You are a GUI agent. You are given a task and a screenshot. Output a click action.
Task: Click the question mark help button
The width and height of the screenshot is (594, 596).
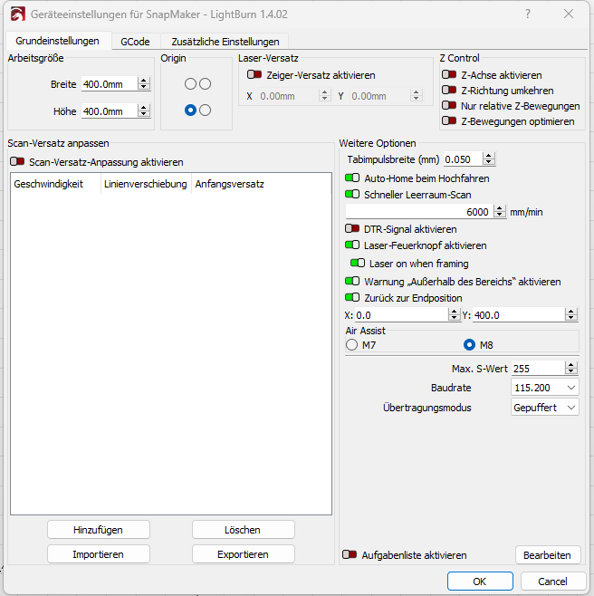coord(528,14)
